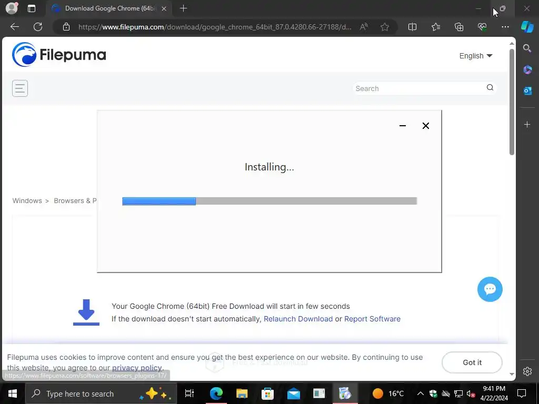This screenshot has width=539, height=404.
Task: Open tab actions menu icon
Action: pyautogui.click(x=32, y=8)
